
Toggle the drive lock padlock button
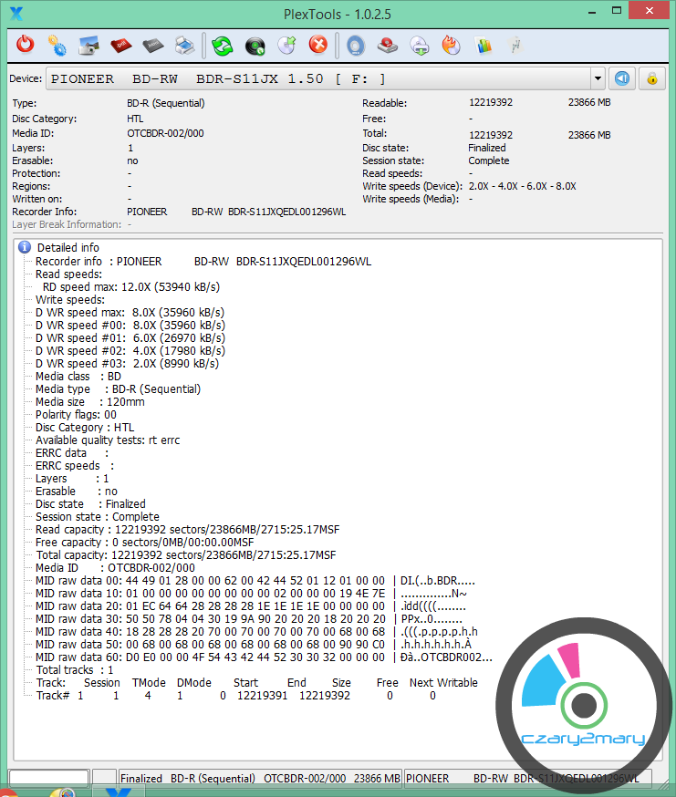click(x=652, y=78)
